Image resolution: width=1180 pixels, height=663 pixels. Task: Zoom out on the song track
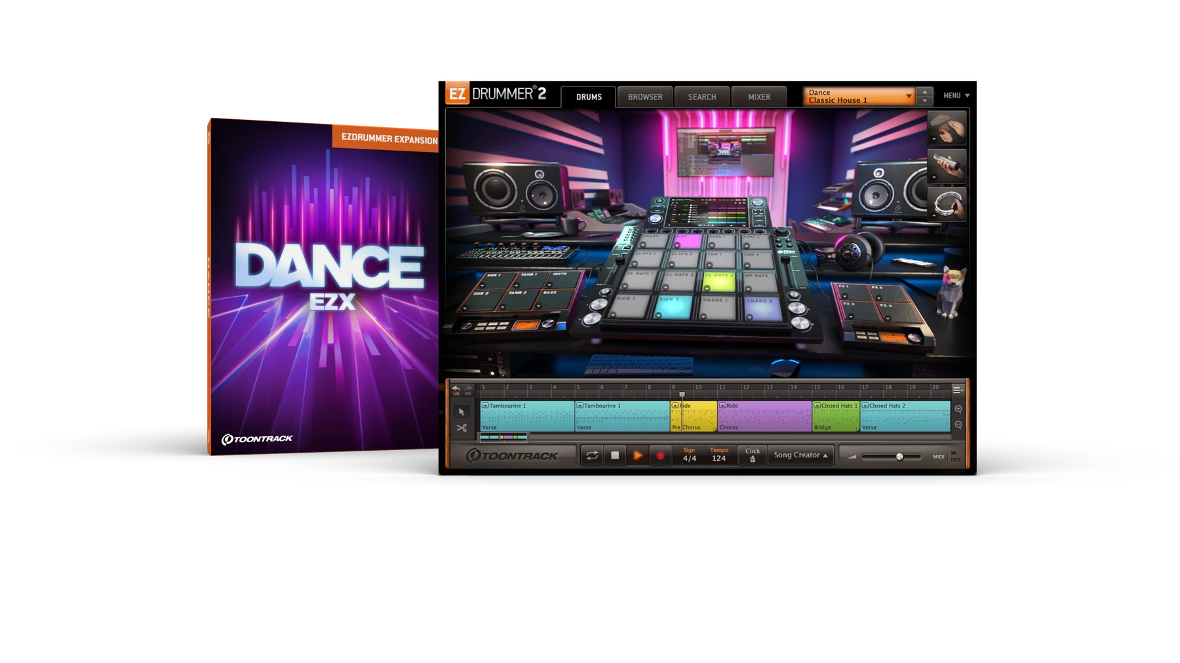click(958, 425)
